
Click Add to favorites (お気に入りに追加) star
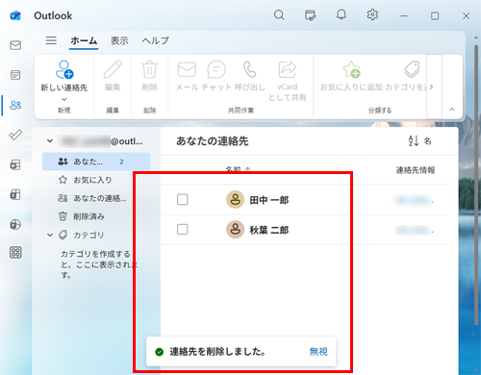click(351, 76)
